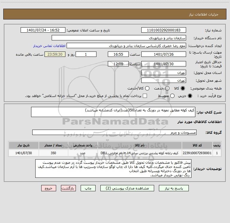Screen dimensions: 230x223
Task: Click the واحد شمارش column header
Action: (x=83, y=145)
